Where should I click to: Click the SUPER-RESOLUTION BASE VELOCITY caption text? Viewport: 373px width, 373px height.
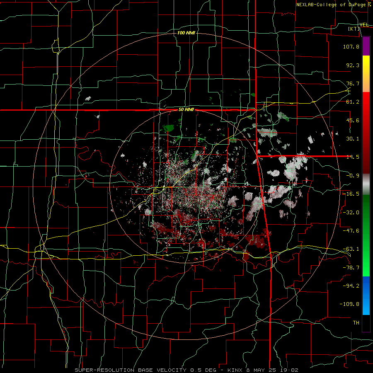131,370
